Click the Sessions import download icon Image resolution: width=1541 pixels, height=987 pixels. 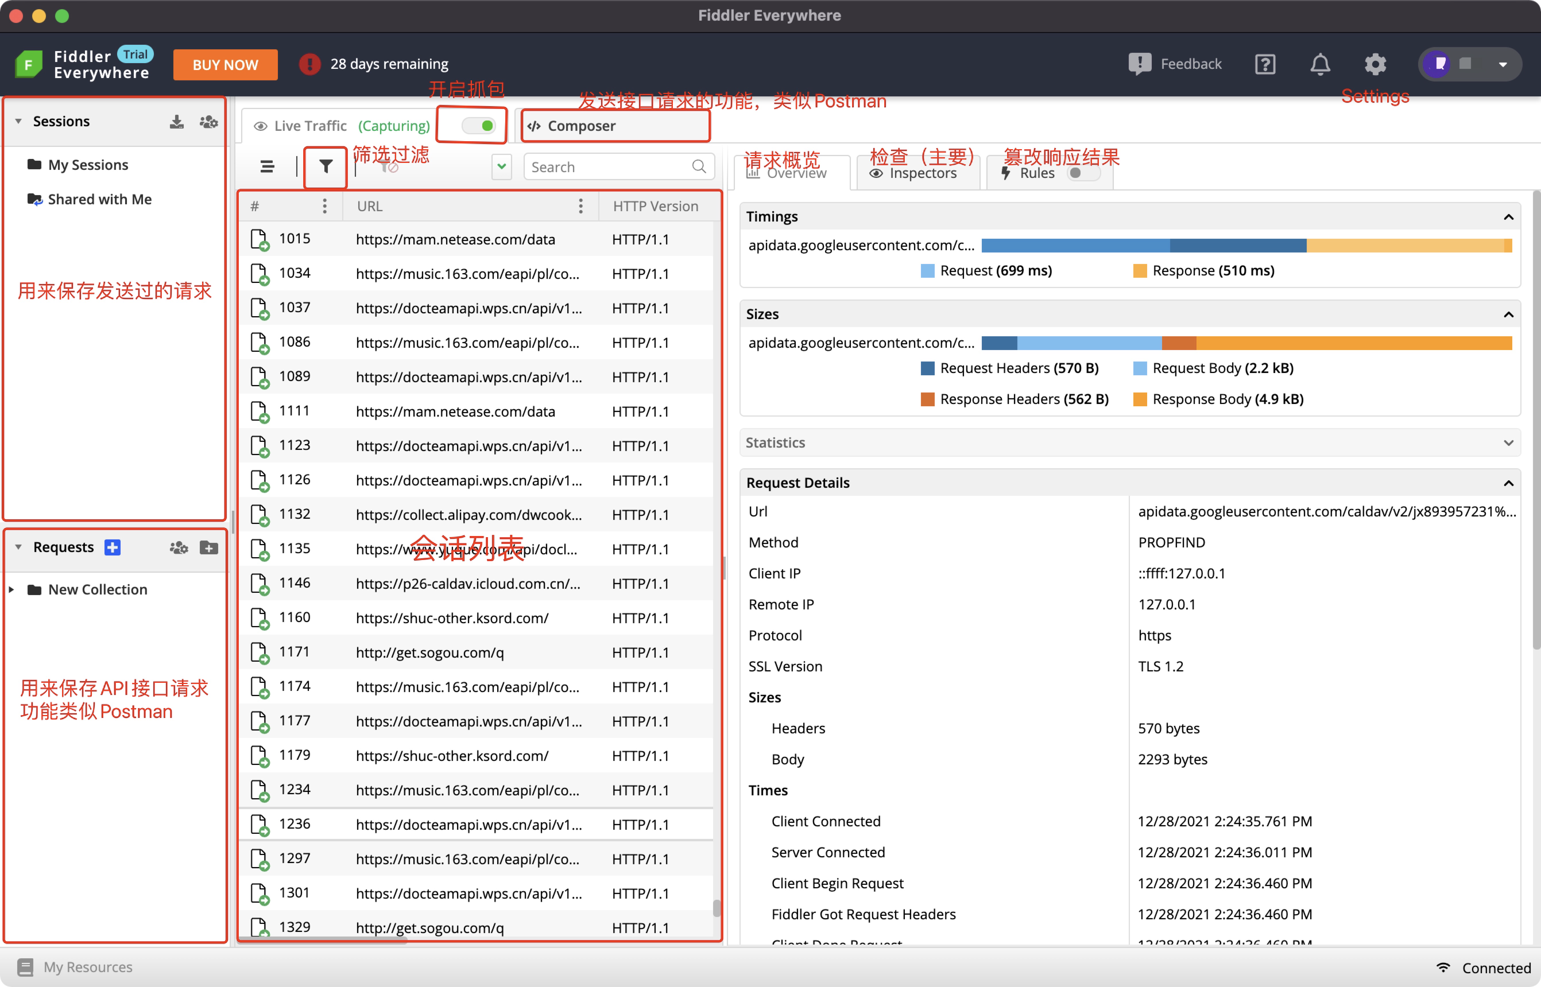(x=176, y=122)
